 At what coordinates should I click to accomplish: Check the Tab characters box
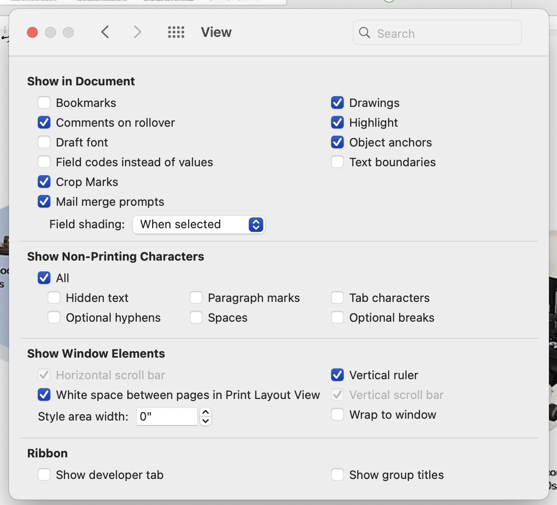pos(337,298)
